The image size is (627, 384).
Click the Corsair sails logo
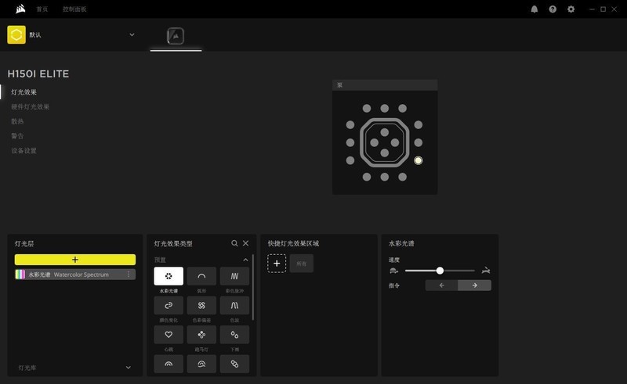pos(20,9)
